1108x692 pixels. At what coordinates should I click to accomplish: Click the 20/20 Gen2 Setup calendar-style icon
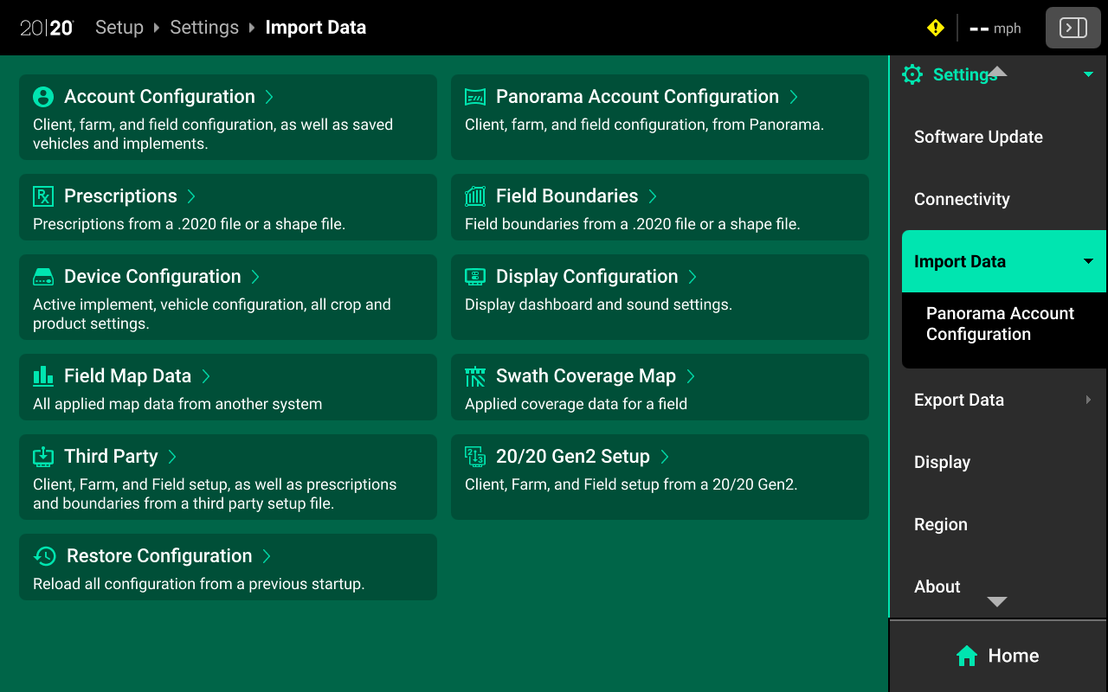[474, 456]
